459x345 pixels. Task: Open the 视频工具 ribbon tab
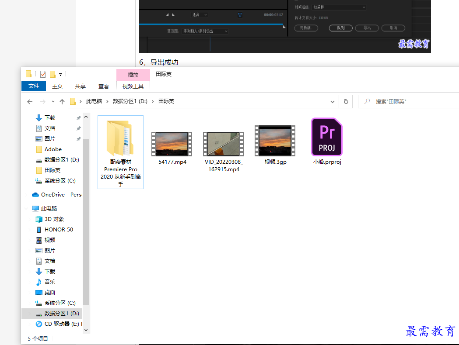(x=133, y=86)
